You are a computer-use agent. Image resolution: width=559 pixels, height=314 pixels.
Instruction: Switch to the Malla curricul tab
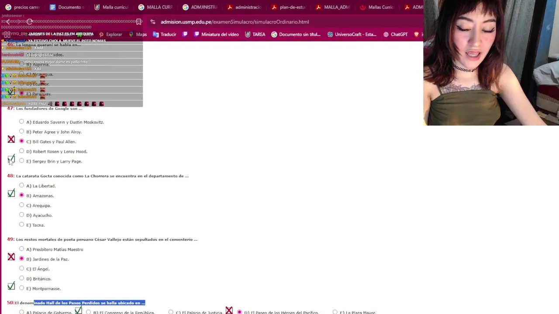pos(111,7)
